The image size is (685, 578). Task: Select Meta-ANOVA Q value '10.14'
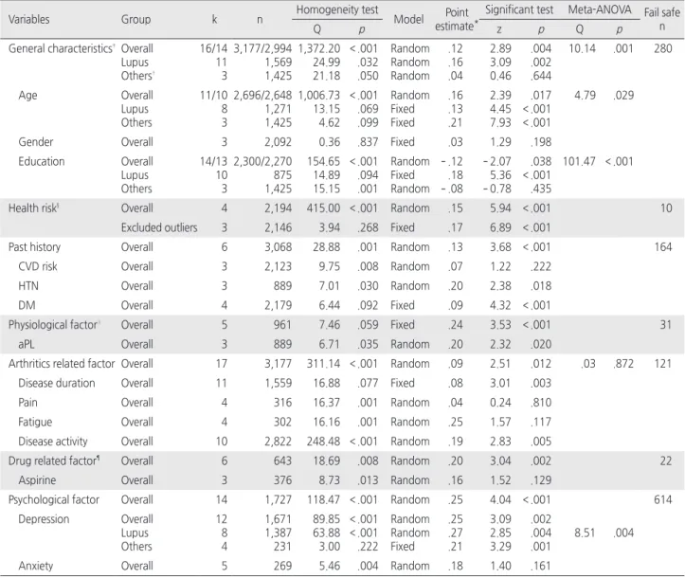[x=582, y=48]
